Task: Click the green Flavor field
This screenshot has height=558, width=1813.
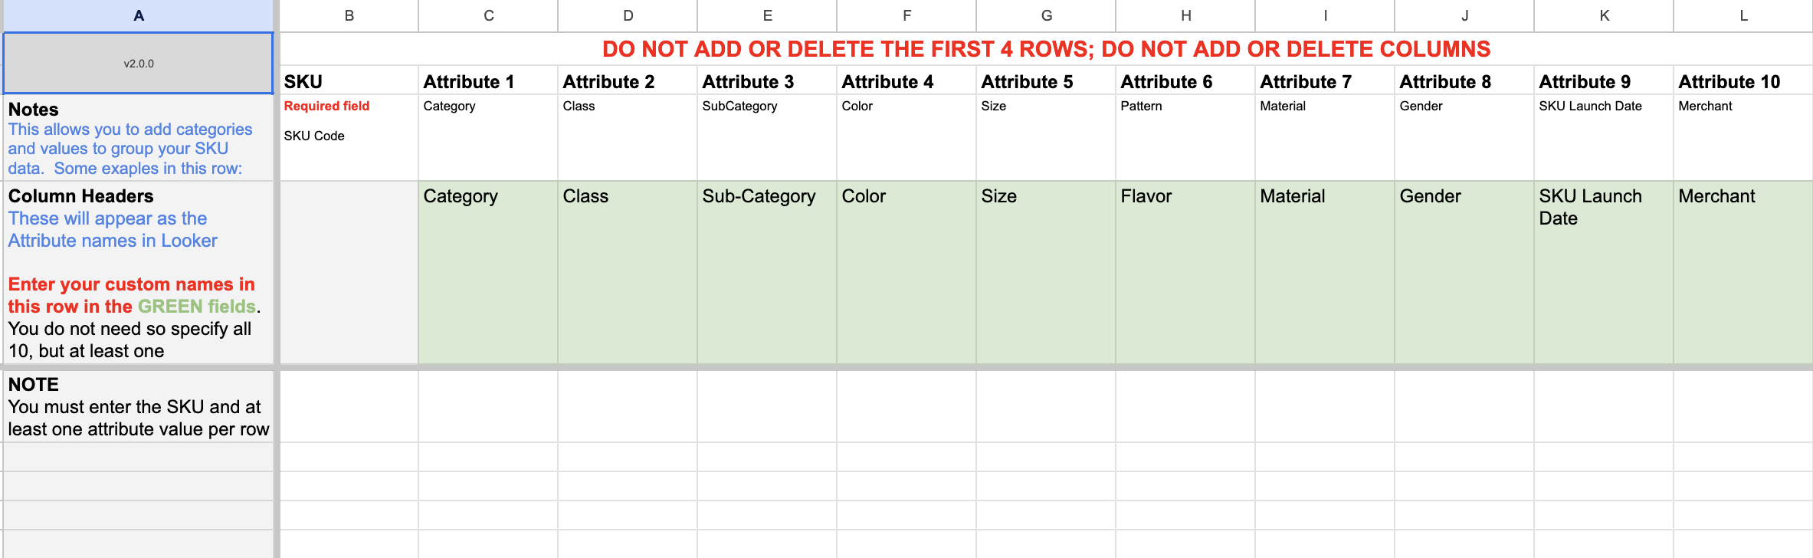Action: click(1185, 272)
